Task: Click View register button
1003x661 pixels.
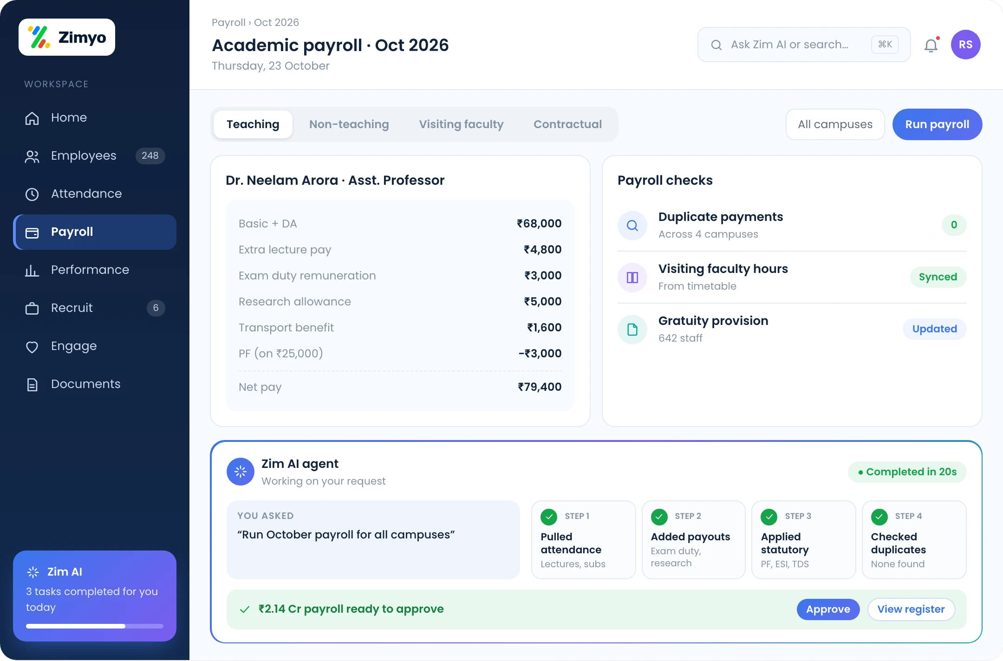Action: click(x=911, y=609)
